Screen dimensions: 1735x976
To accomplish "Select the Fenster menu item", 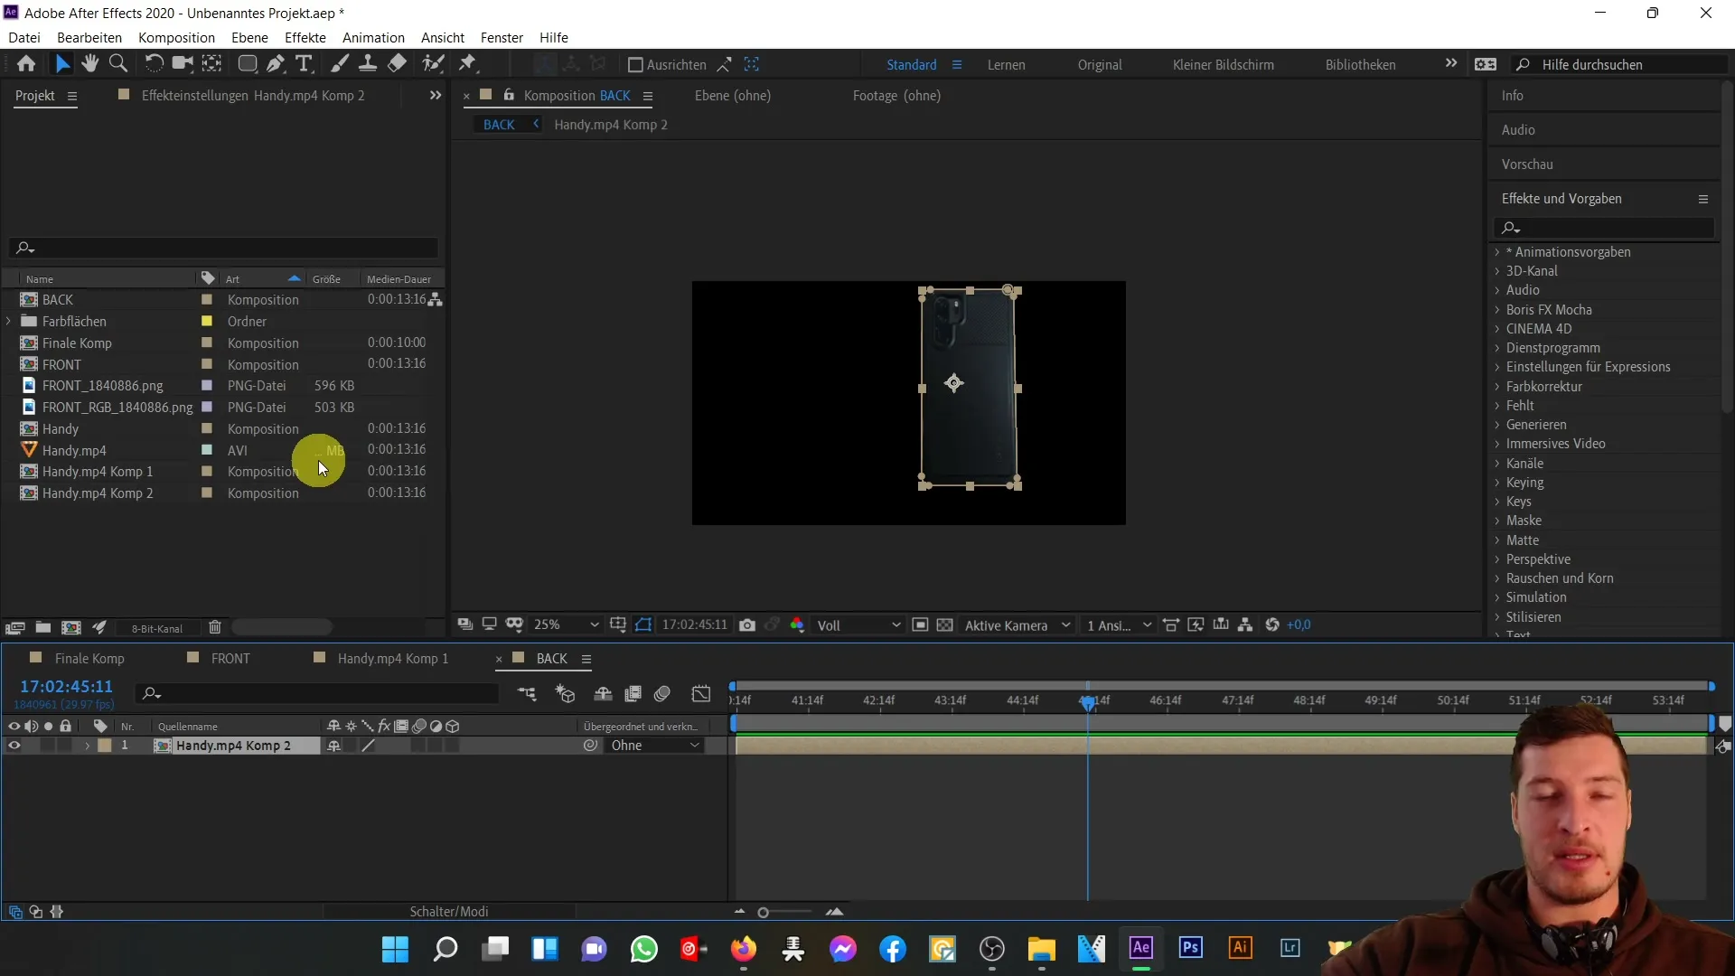I will pos(502,37).
